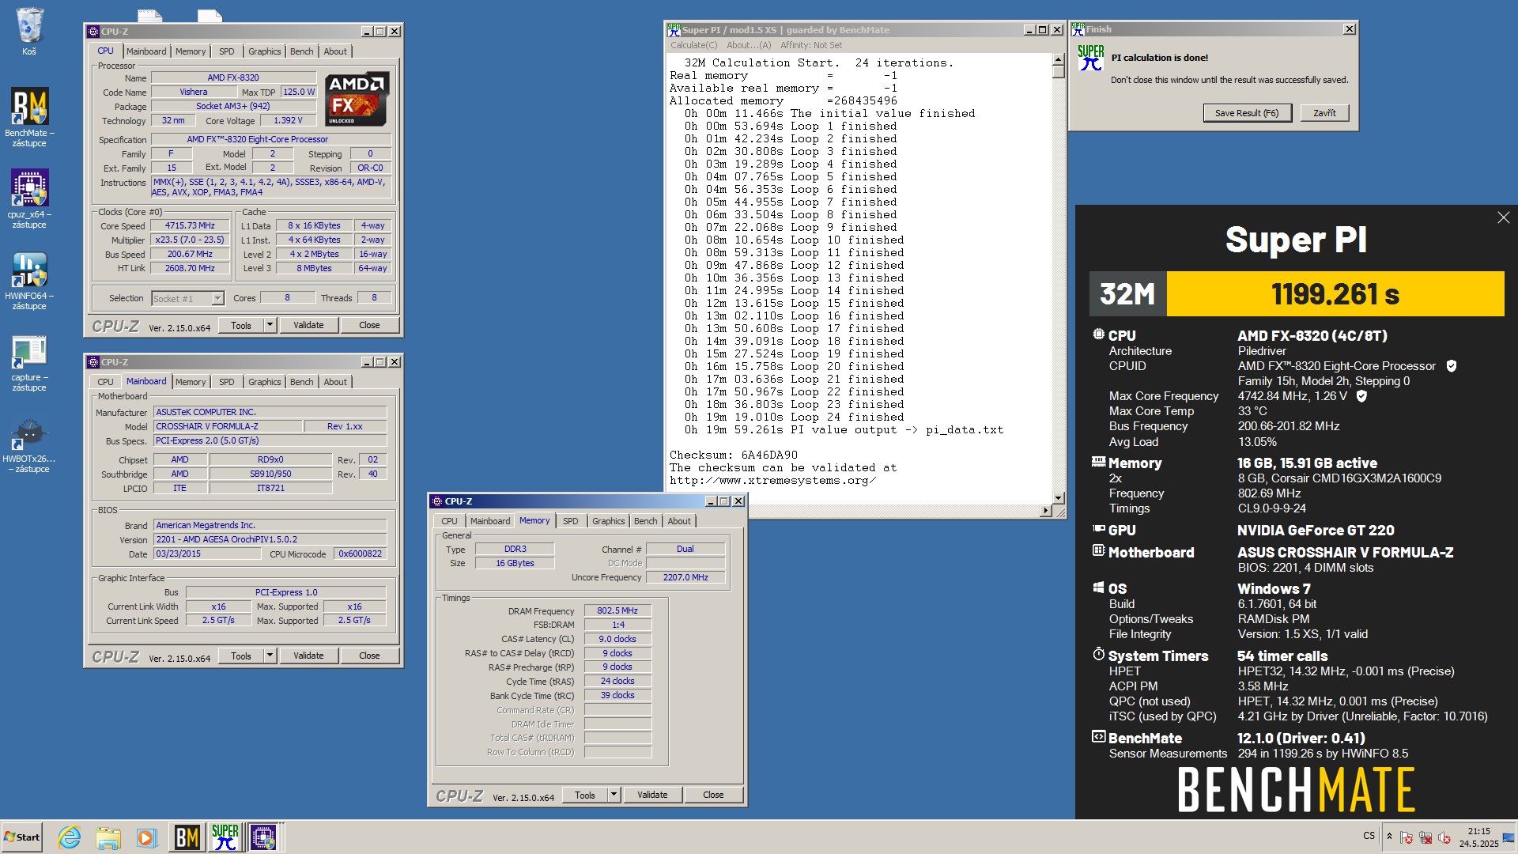Click the CPU chip icon in BenchMate panel
Viewport: 1518px width, 854px height.
pyautogui.click(x=1098, y=334)
